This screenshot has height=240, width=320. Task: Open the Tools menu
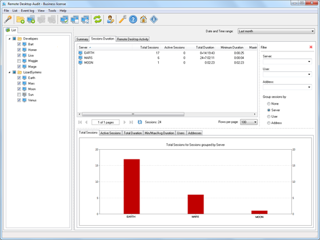(x=52, y=11)
